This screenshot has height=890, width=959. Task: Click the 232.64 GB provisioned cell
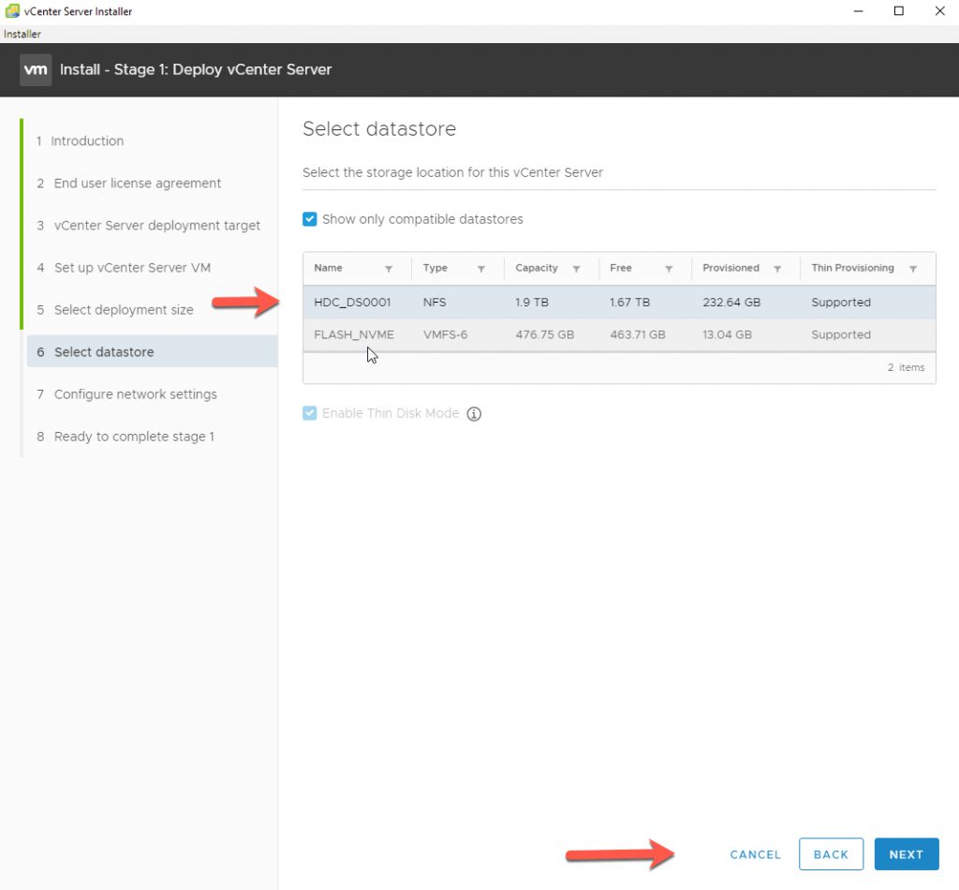[731, 303]
